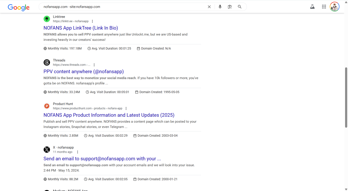Open more options for X nofansapp result

tap(77, 152)
